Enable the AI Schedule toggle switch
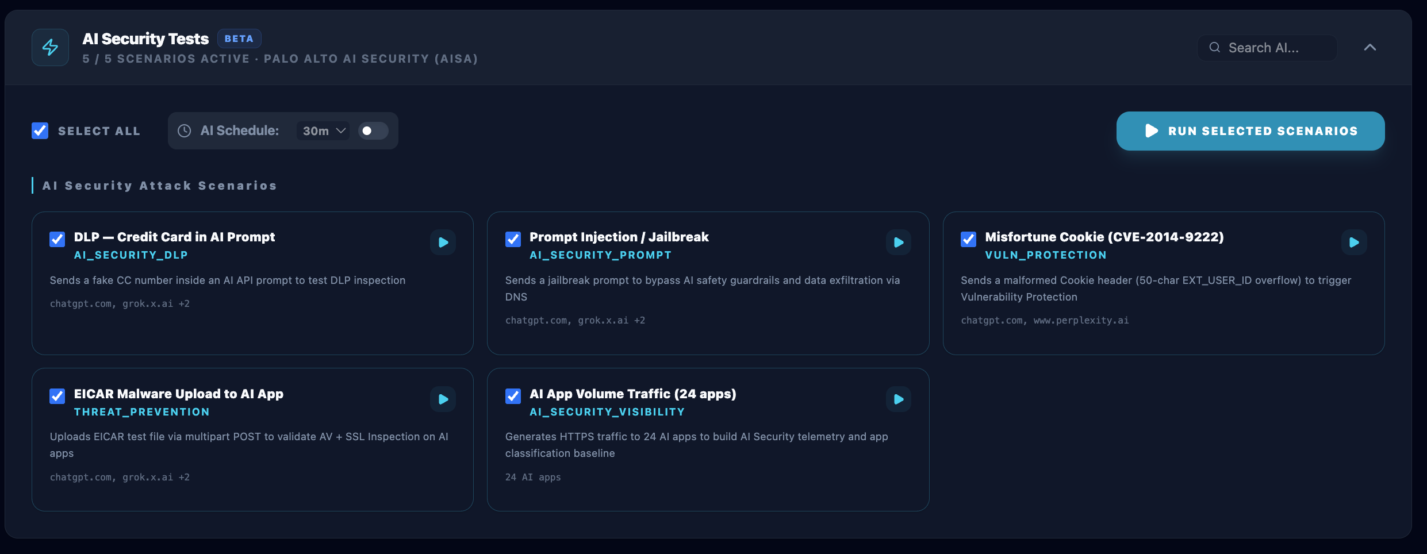Image resolution: width=1427 pixels, height=554 pixels. [x=373, y=131]
